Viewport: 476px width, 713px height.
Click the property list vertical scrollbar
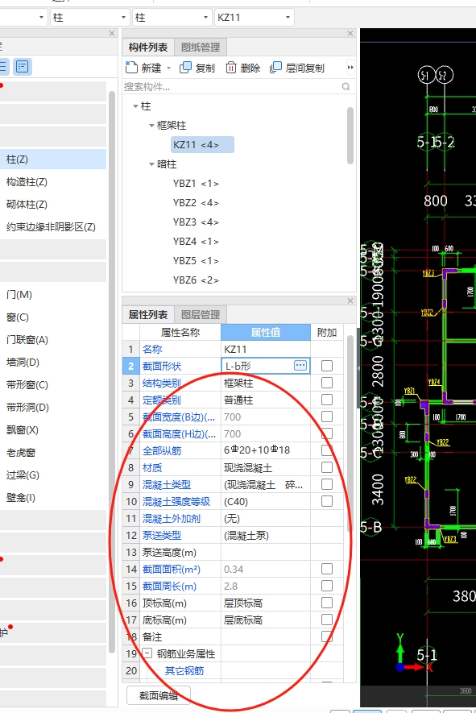click(350, 434)
